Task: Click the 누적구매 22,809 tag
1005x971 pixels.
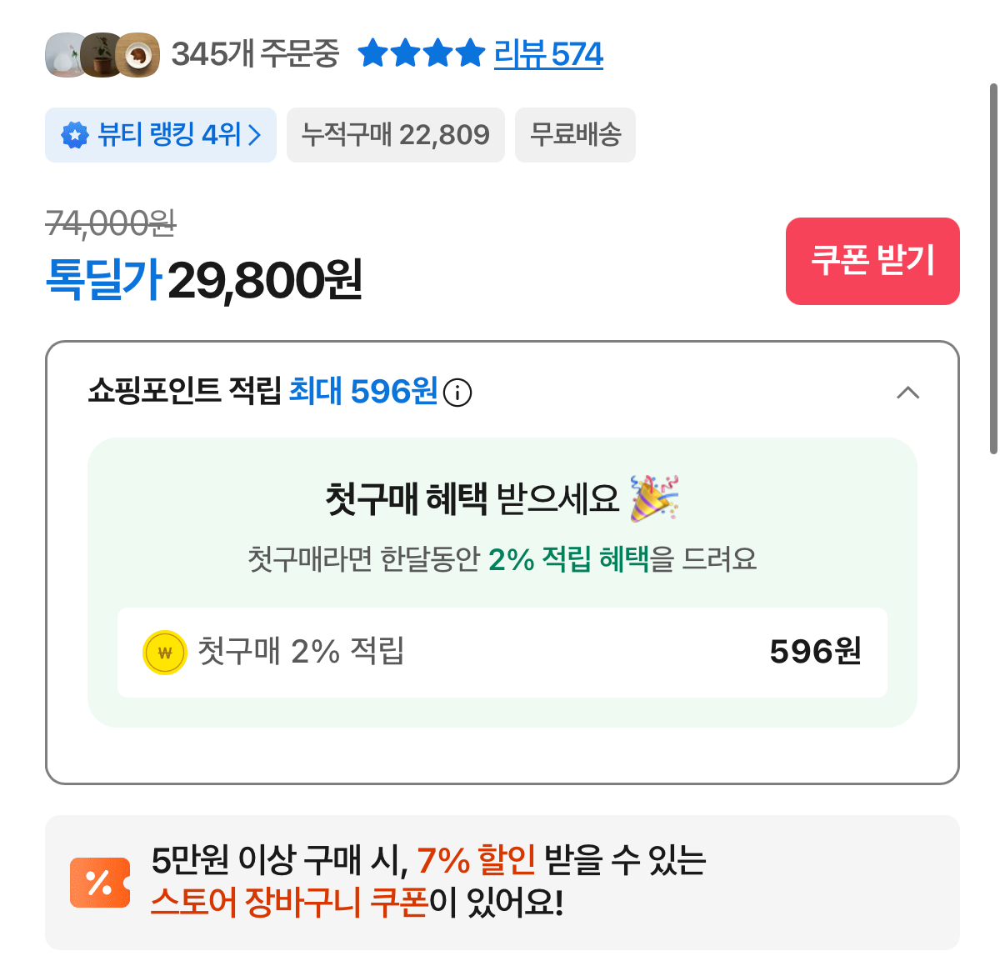Action: [x=396, y=135]
